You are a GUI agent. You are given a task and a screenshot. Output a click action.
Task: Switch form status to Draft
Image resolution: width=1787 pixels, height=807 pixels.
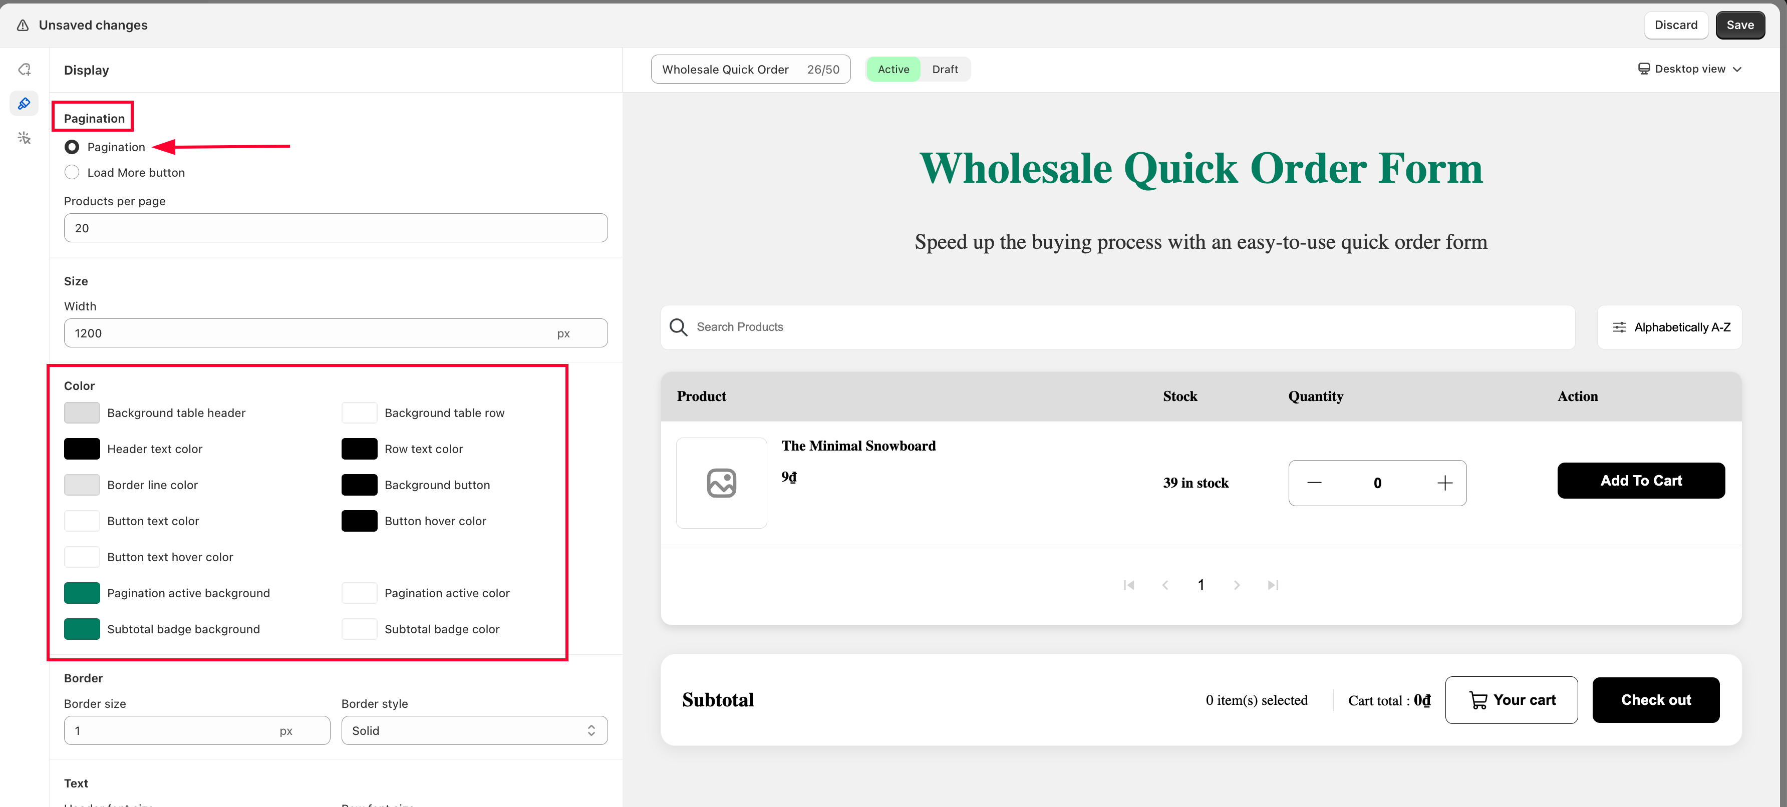944,69
